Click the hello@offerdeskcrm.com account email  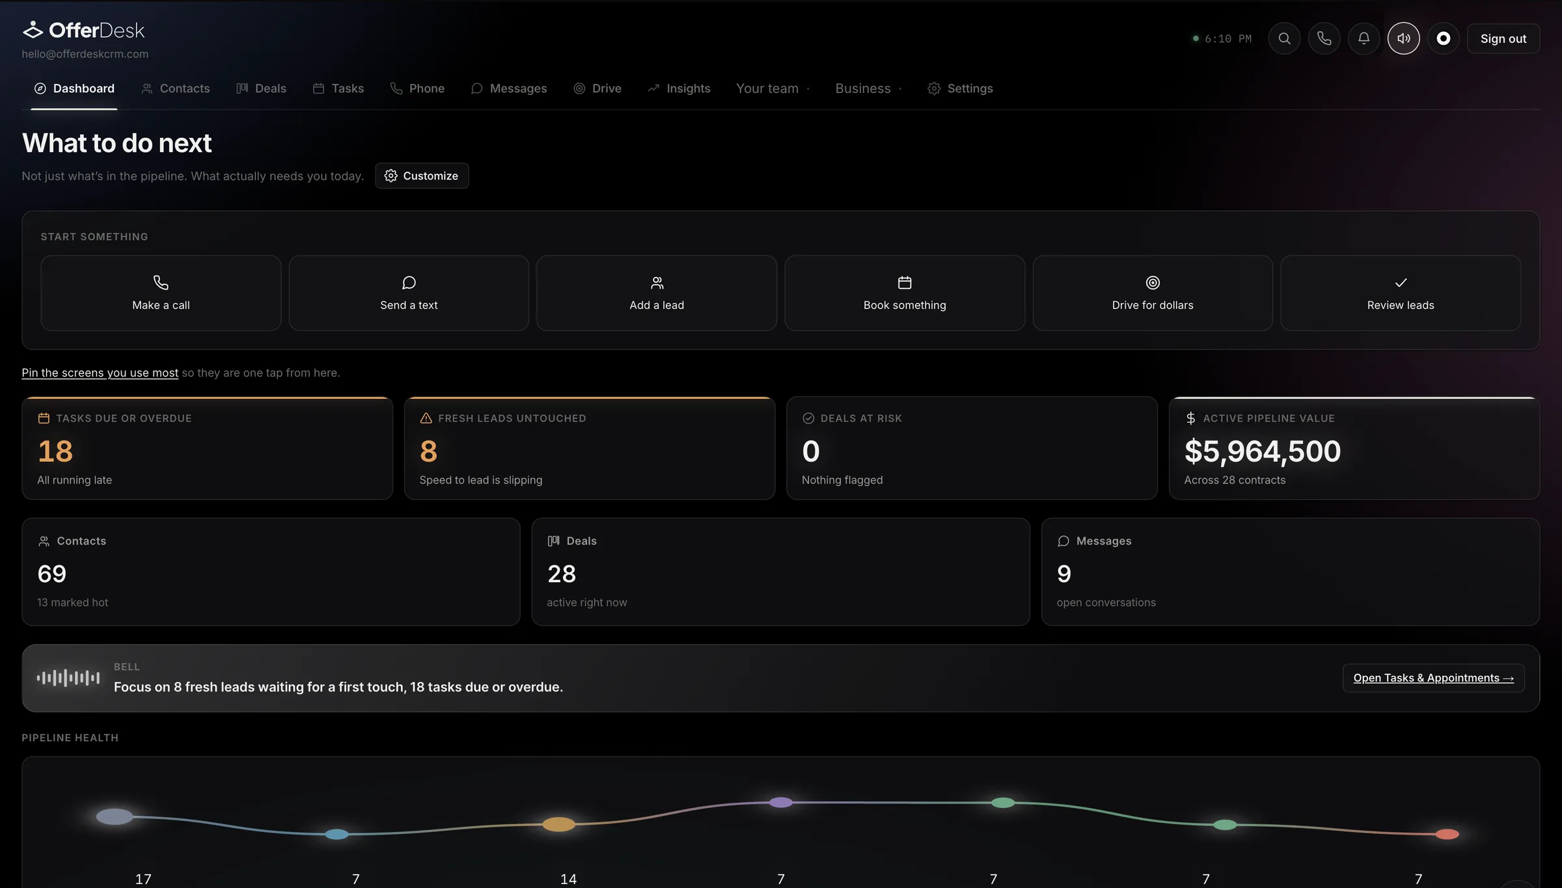pos(85,54)
